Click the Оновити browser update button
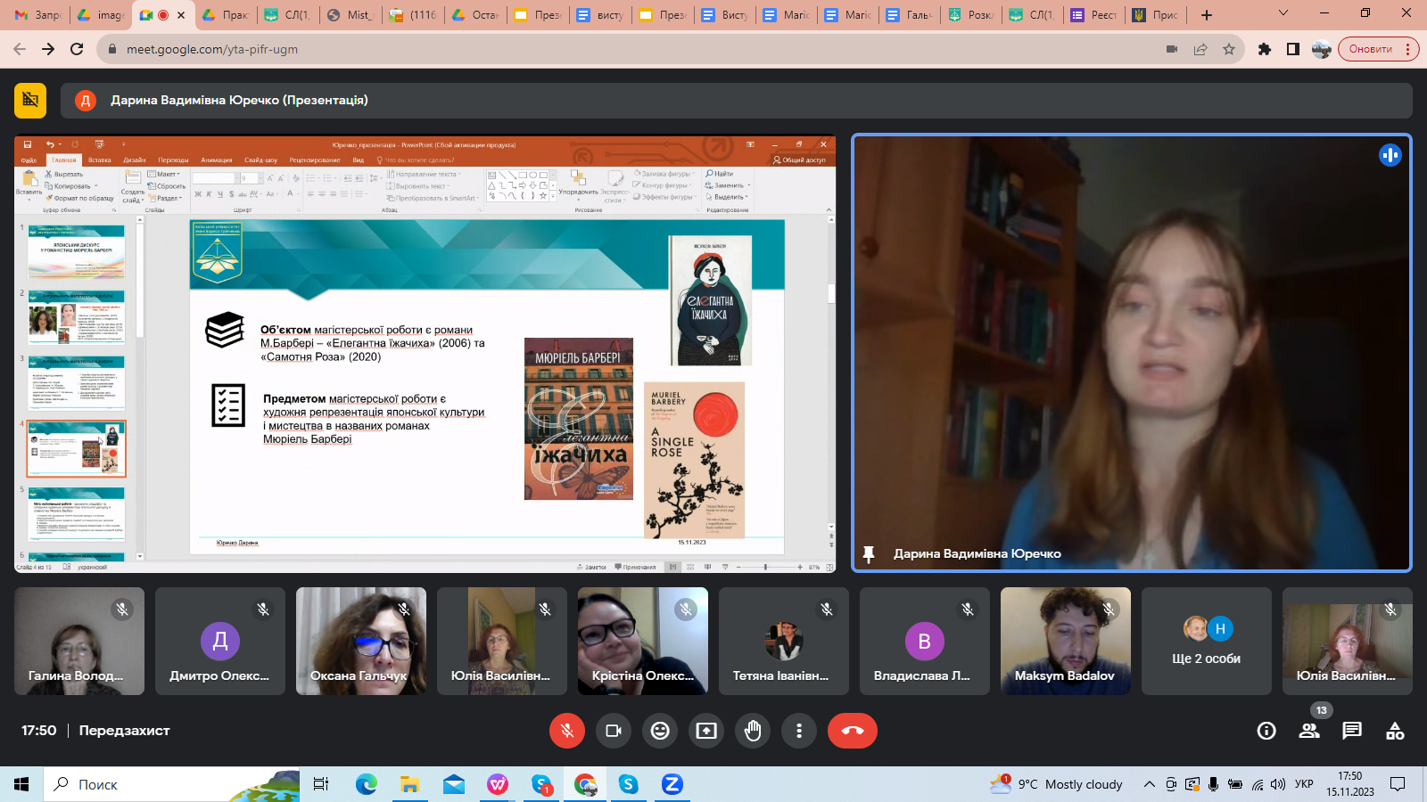The image size is (1427, 802). click(x=1370, y=49)
